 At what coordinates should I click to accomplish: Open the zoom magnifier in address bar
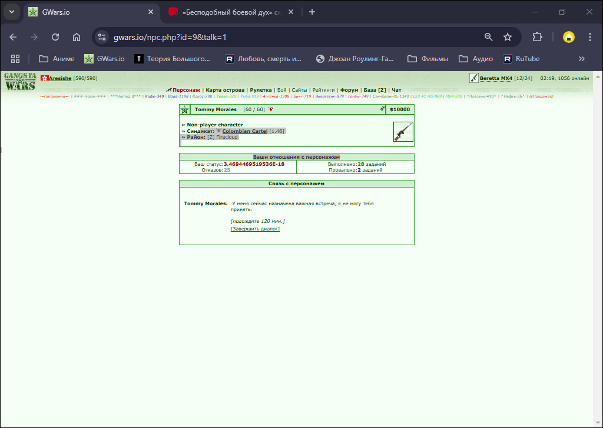coord(488,37)
